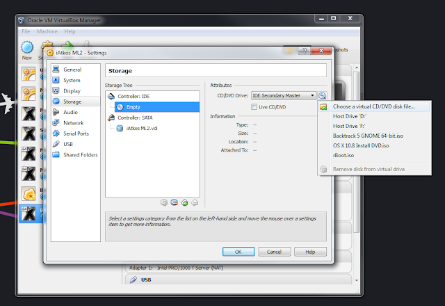445x306 pixels.
Task: Click the grayed remove controller icon
Action: click(x=195, y=202)
